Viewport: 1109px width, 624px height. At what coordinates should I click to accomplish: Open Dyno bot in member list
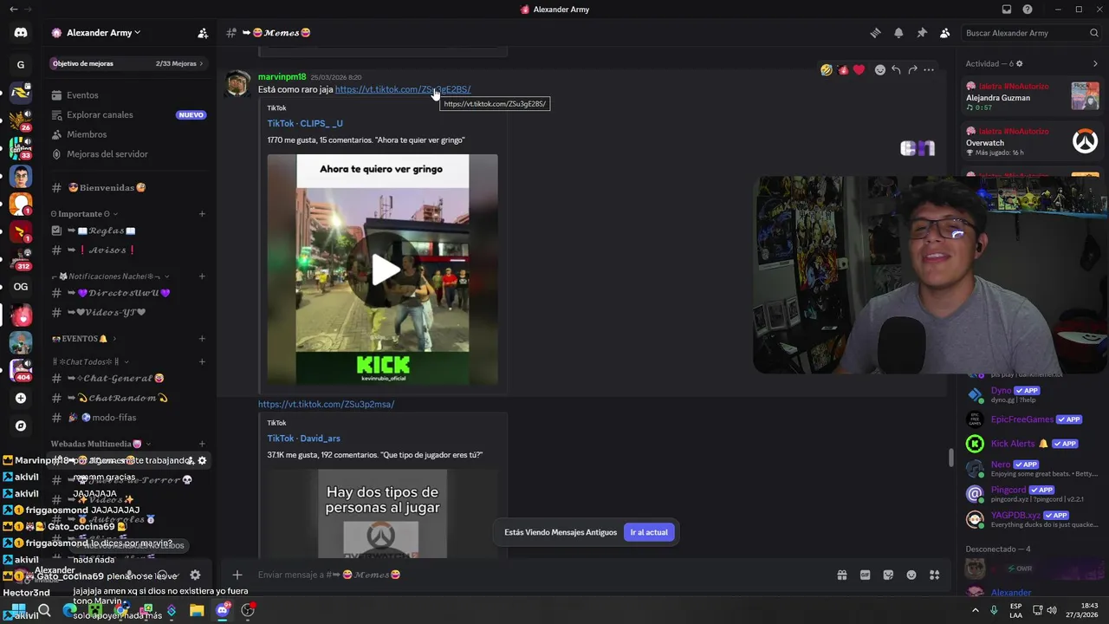click(1032, 394)
